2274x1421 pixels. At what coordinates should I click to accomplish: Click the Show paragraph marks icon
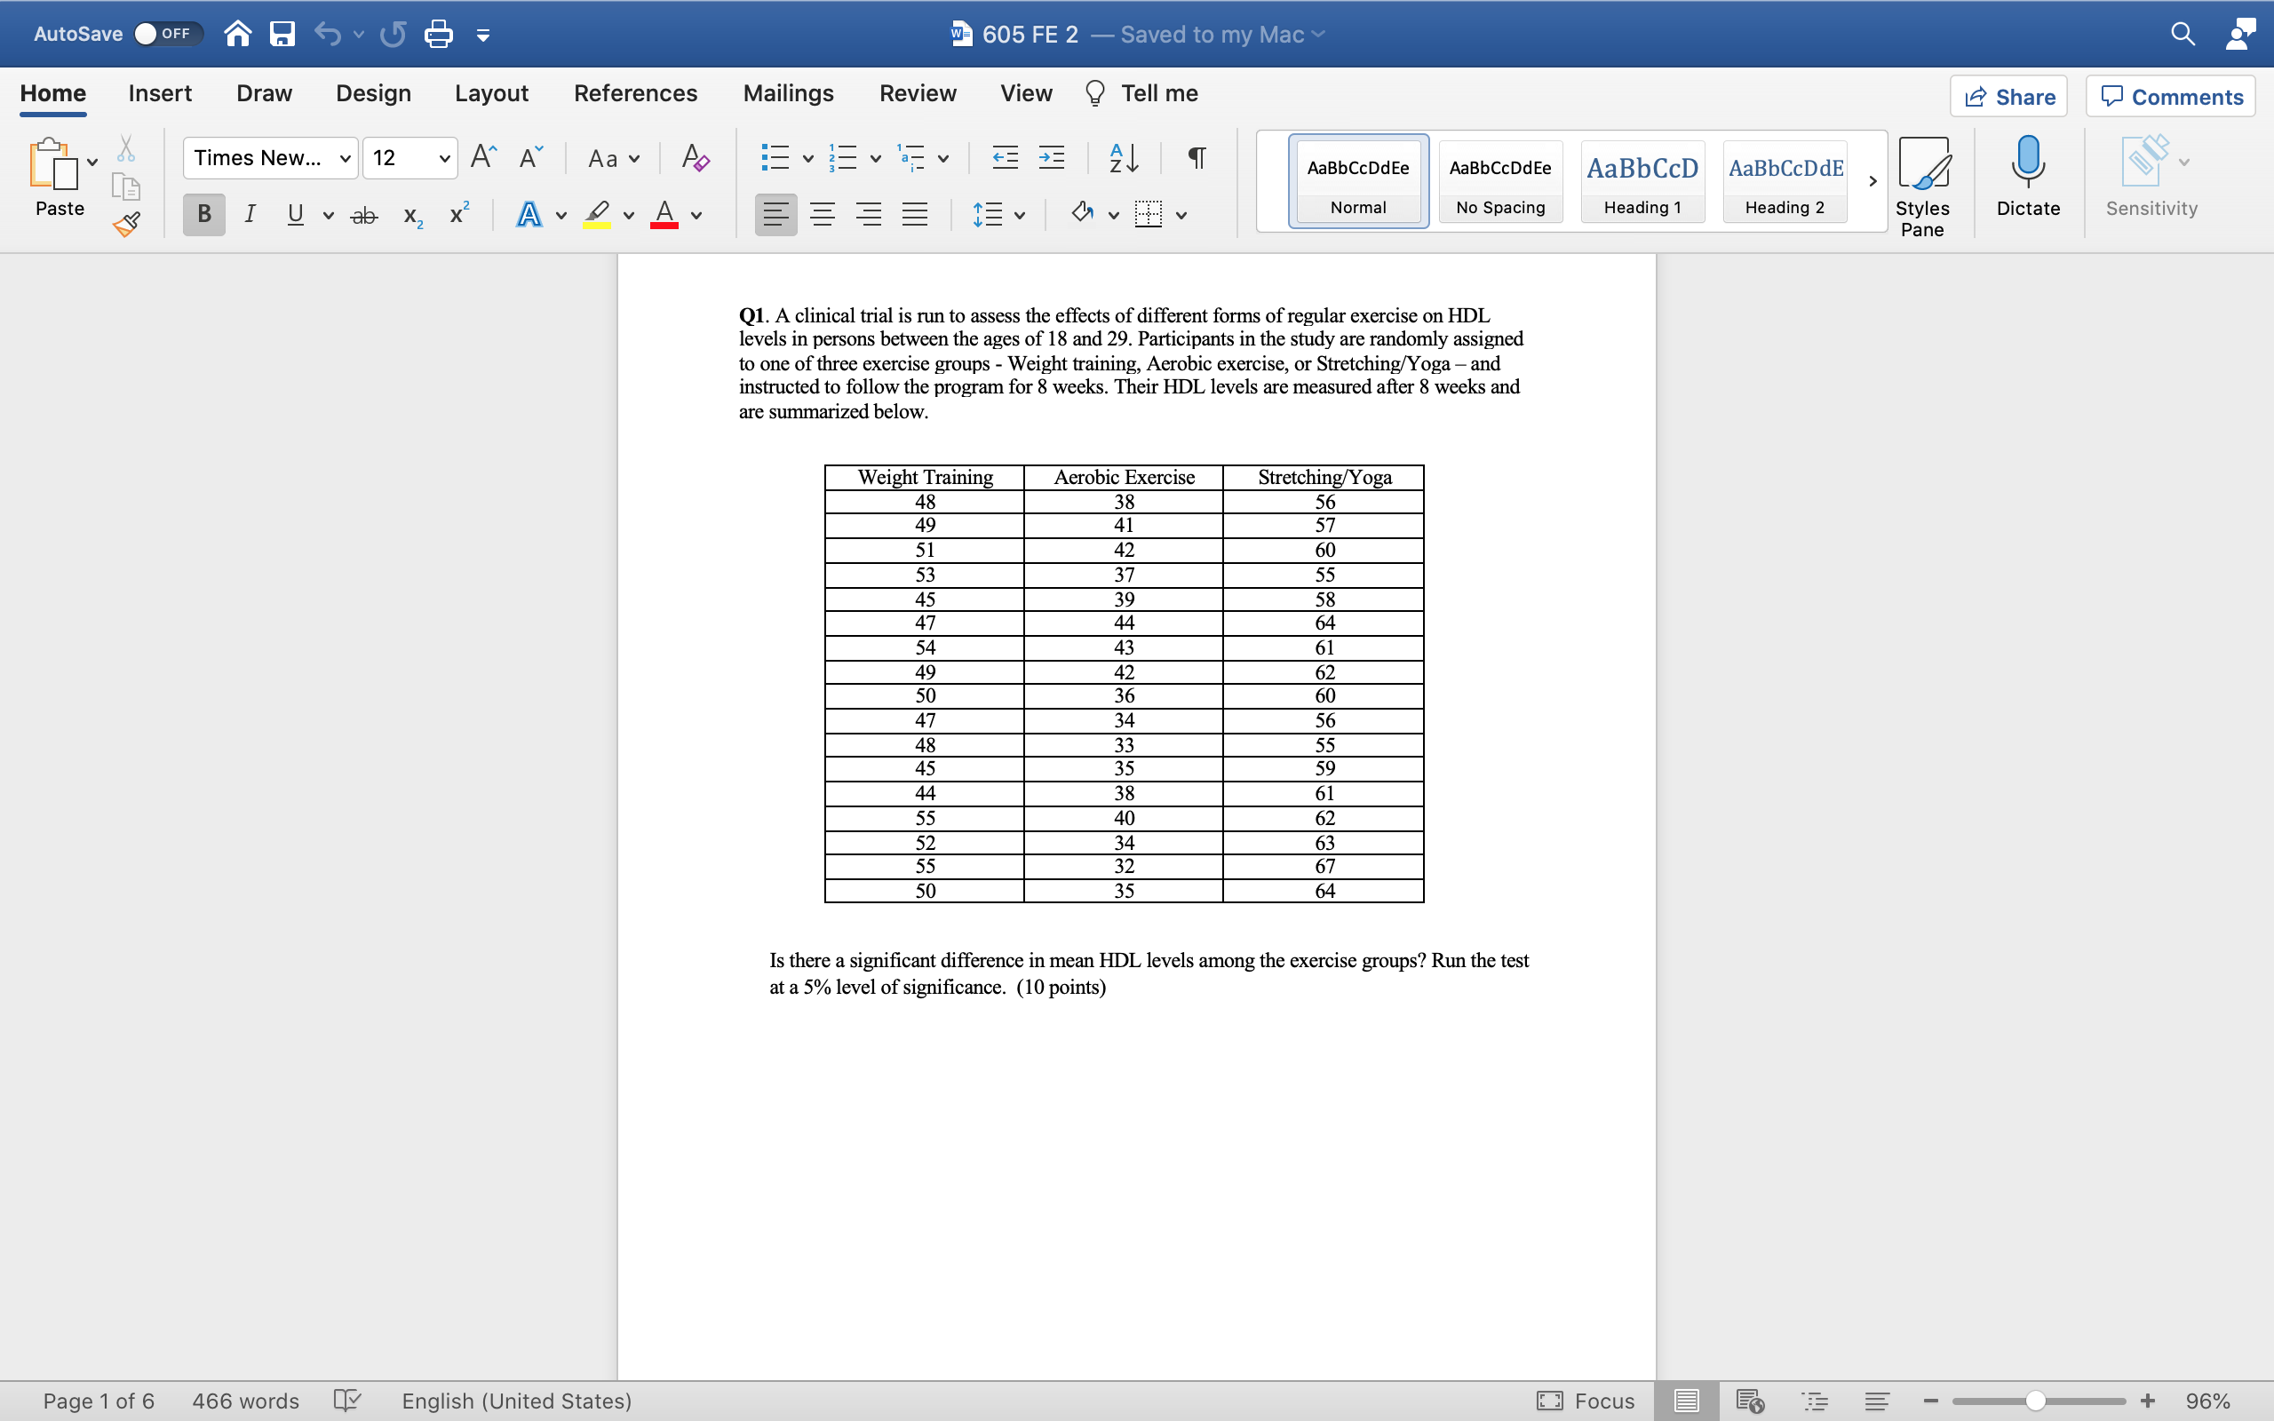tap(1197, 157)
